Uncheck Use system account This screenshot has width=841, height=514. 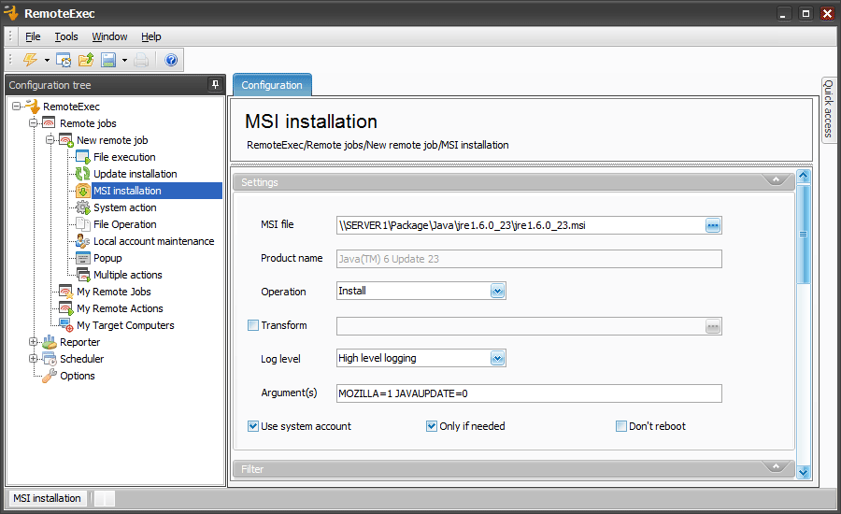(x=253, y=426)
